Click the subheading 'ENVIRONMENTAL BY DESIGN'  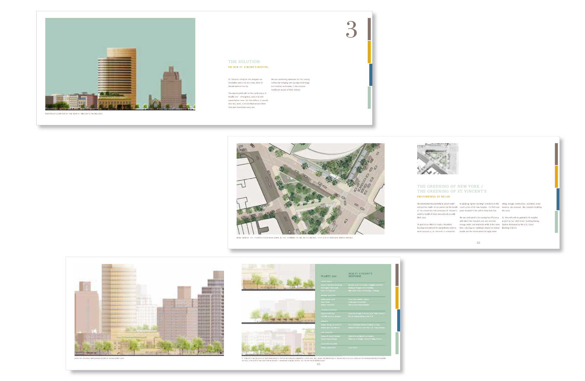[x=433, y=197]
